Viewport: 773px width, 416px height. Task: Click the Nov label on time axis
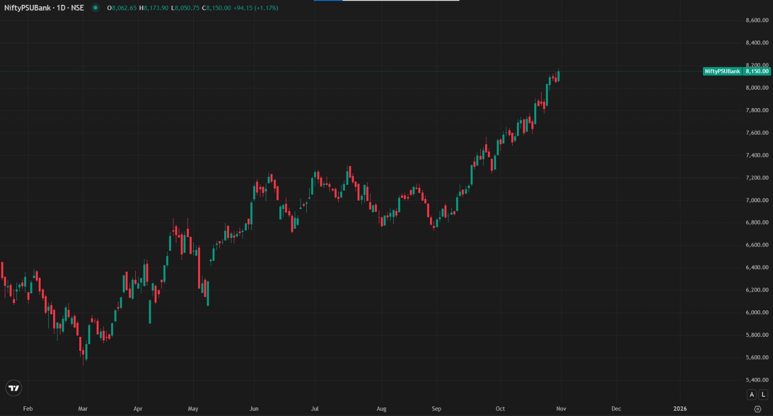point(561,409)
